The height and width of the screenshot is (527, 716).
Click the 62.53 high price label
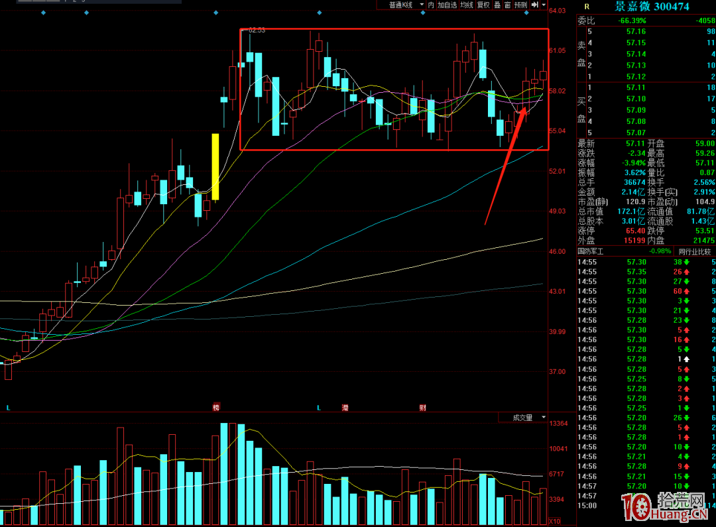pyautogui.click(x=257, y=30)
